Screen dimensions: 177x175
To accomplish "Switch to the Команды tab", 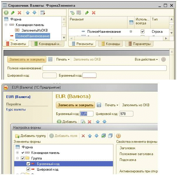I will coord(111,44).
